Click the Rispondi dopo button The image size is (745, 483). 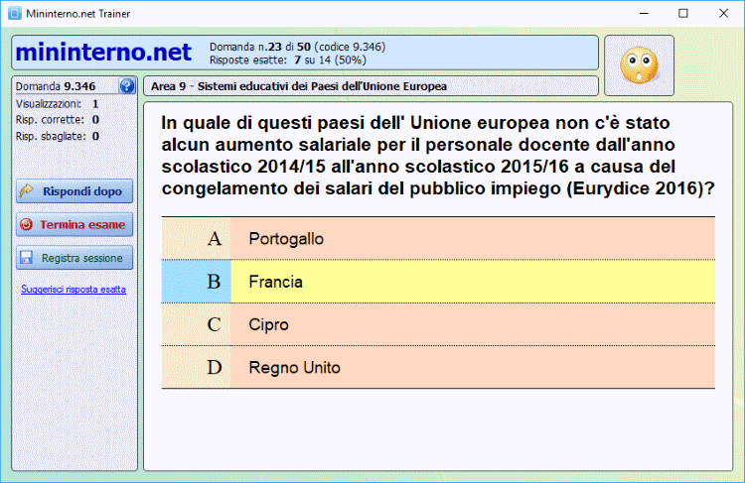coord(75,191)
